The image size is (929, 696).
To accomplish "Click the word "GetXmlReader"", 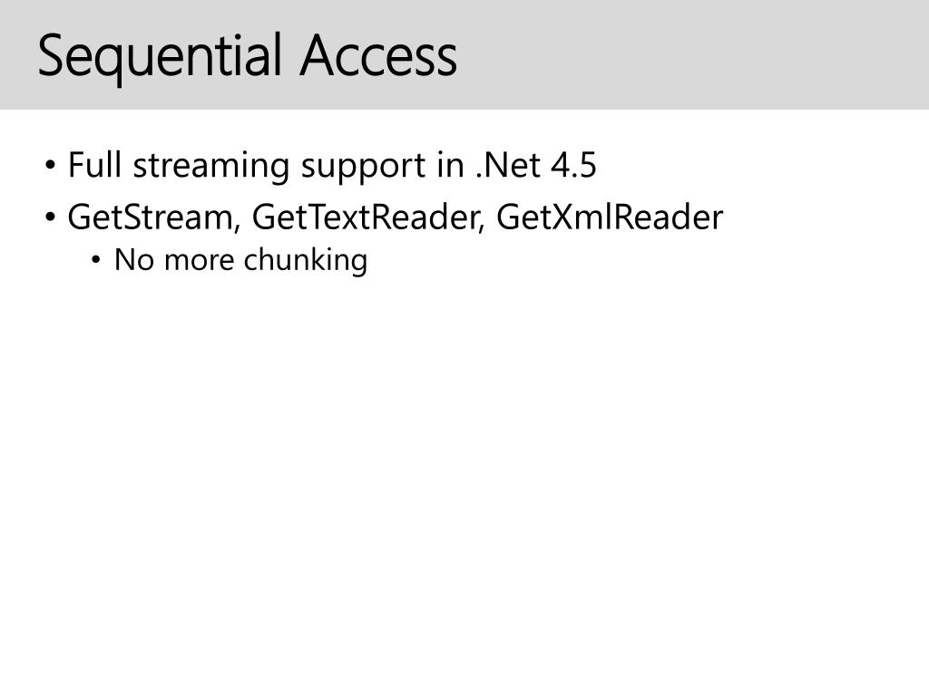I will tap(610, 217).
